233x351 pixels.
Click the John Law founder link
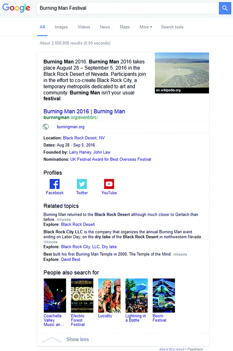tap(102, 152)
